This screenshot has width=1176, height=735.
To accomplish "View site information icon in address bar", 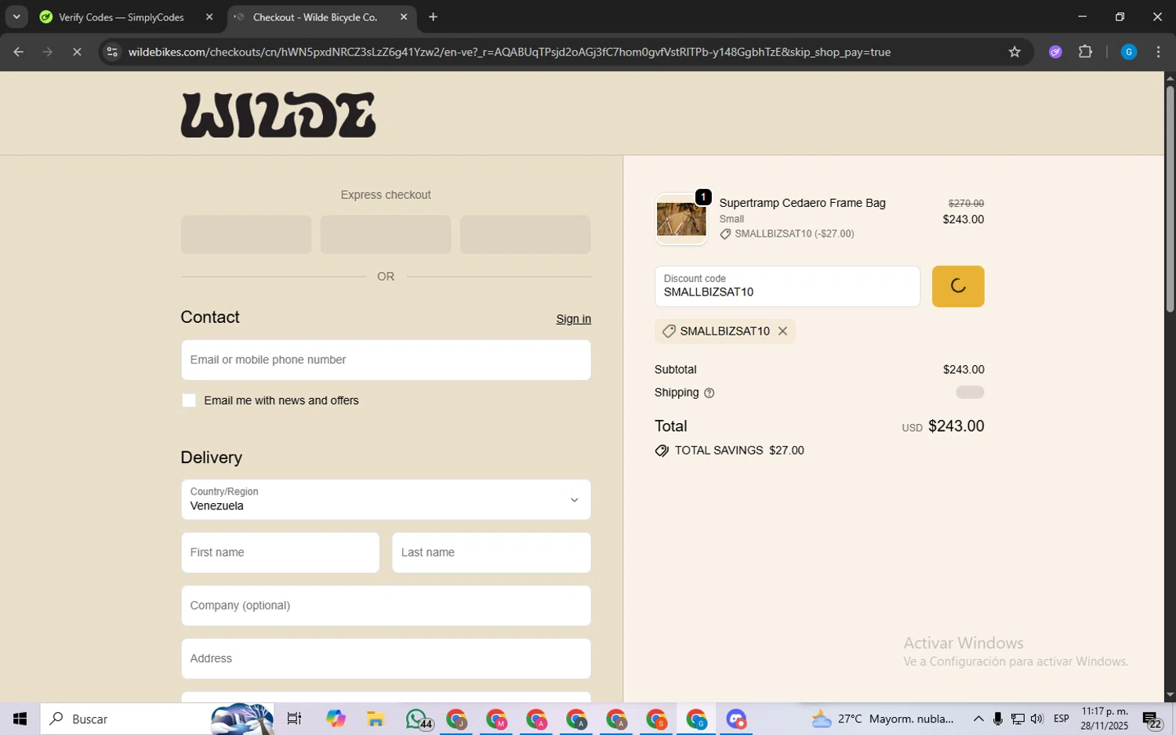I will (112, 52).
